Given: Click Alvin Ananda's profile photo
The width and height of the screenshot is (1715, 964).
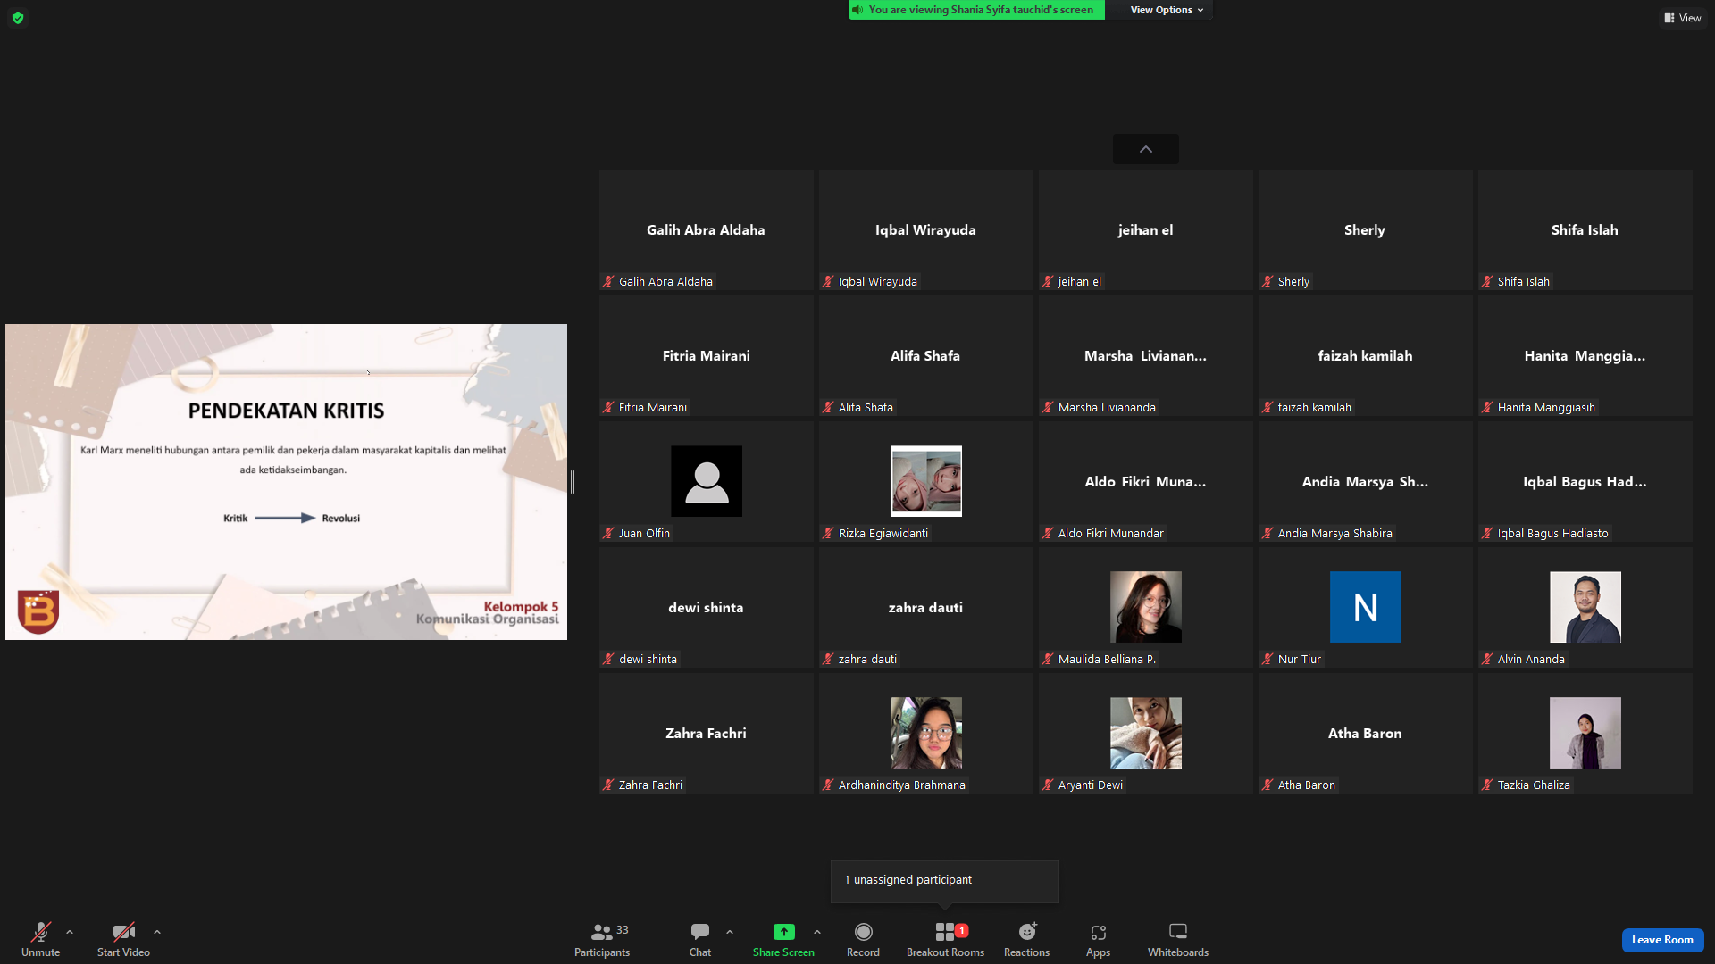Looking at the screenshot, I should (1585, 607).
